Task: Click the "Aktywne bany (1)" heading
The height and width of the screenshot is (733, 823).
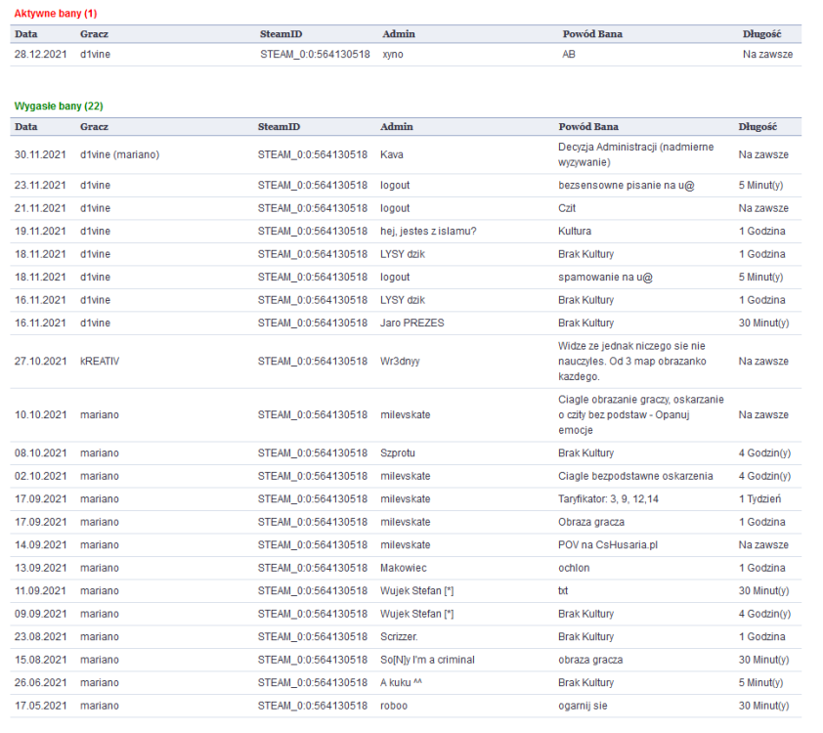Action: [56, 13]
